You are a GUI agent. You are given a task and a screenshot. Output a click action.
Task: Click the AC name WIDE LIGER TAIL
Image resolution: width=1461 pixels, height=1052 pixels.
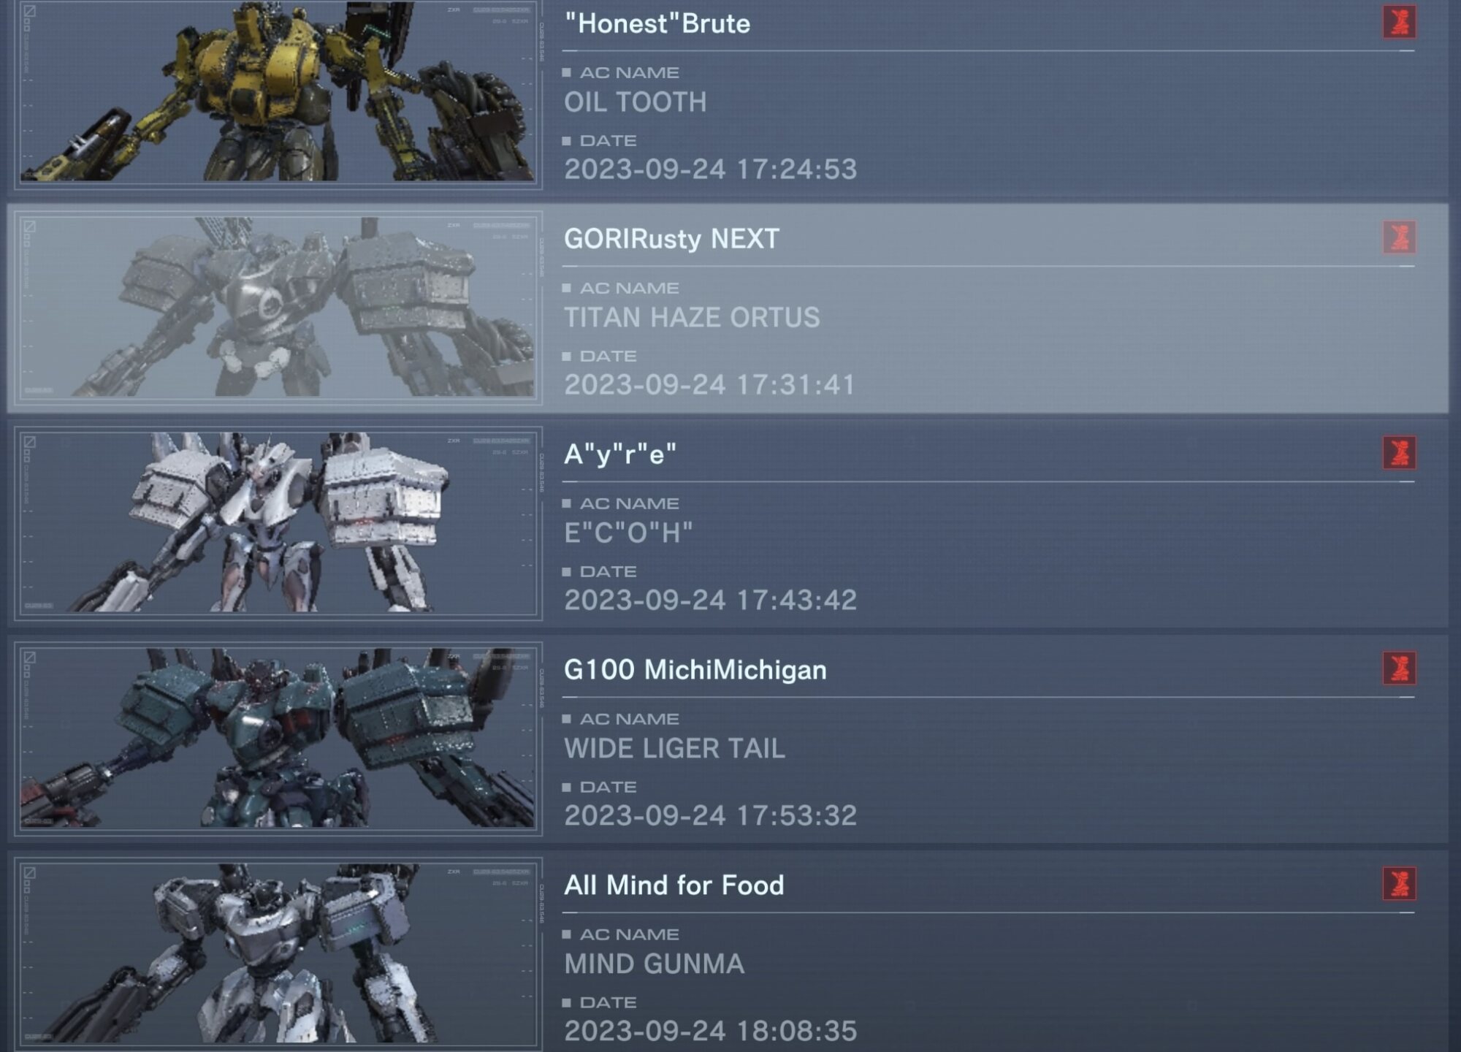pyautogui.click(x=675, y=748)
